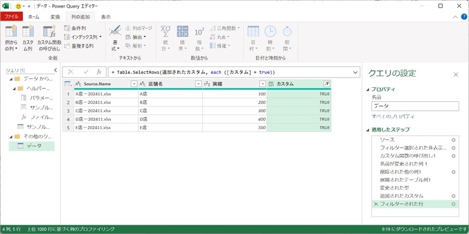The image size is (469, 234).
Task: Invoke Custom Function (カスタム関数の呼び出し) icon
Action: [x=49, y=32]
